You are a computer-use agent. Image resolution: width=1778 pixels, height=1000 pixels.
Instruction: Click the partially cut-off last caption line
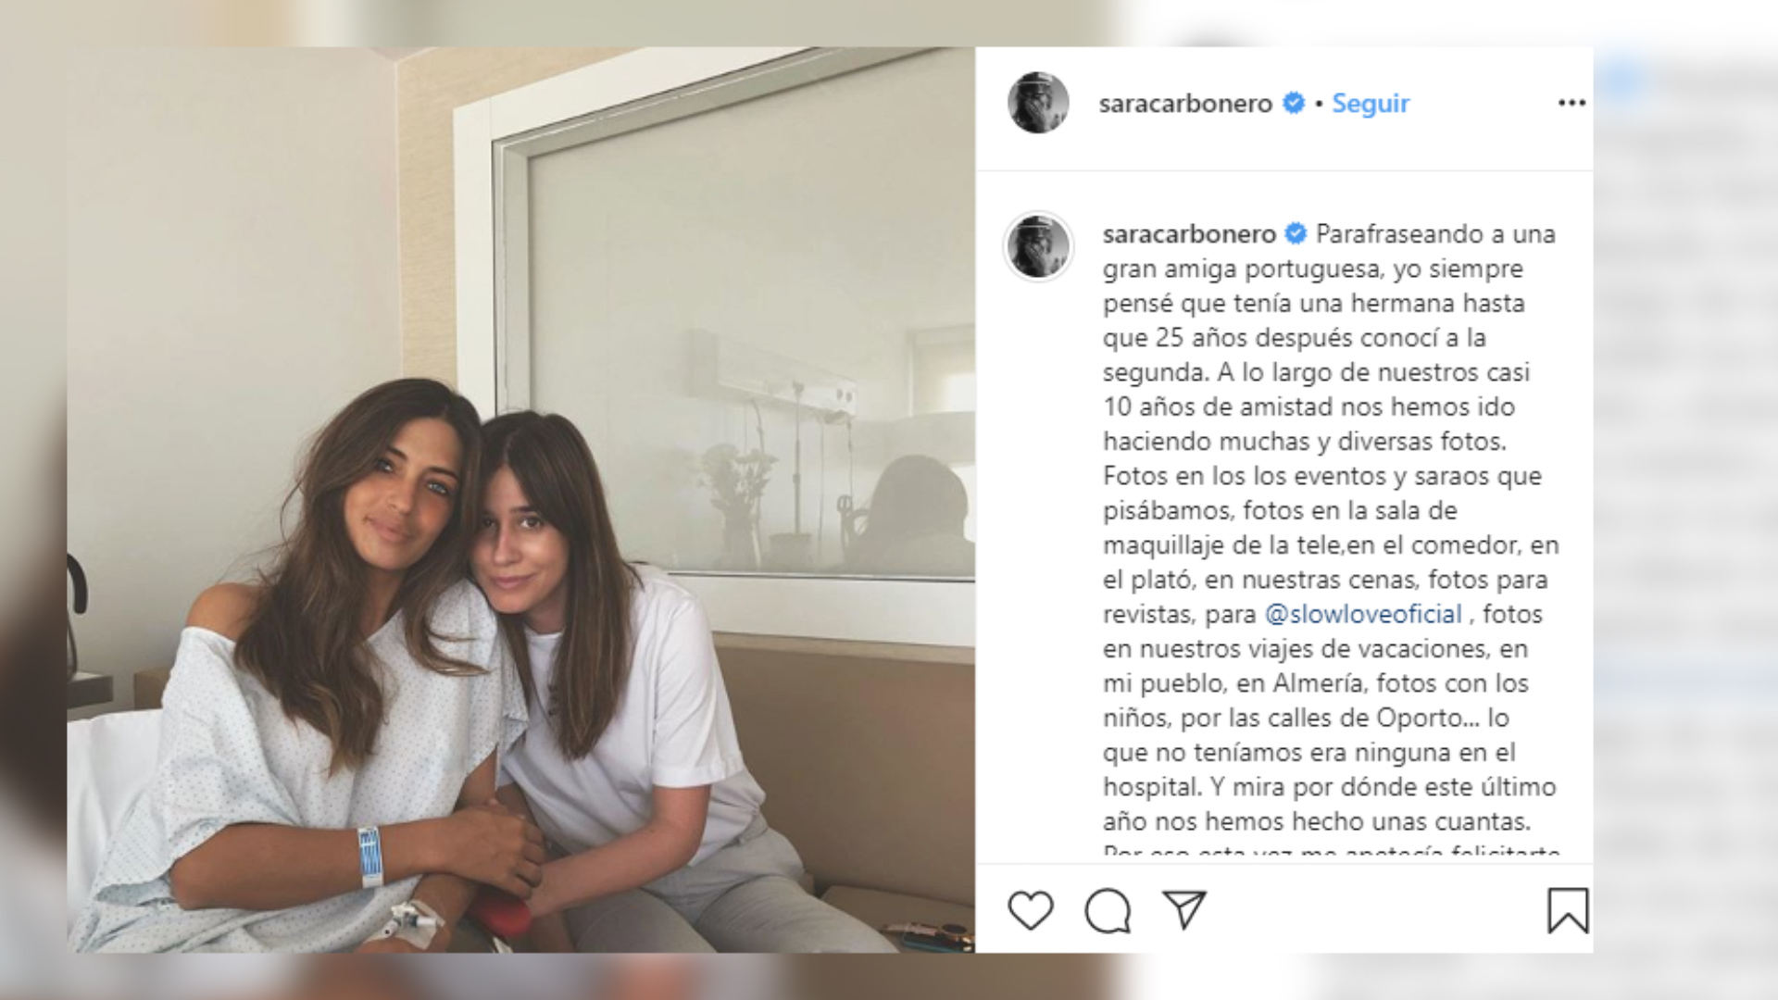click(x=1332, y=849)
